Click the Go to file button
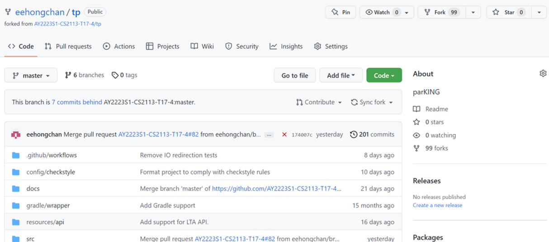Image resolution: width=549 pixels, height=242 pixels. (295, 76)
